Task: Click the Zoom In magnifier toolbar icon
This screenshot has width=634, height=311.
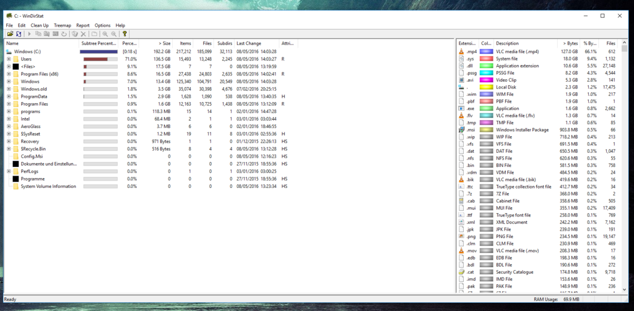Action: point(105,35)
